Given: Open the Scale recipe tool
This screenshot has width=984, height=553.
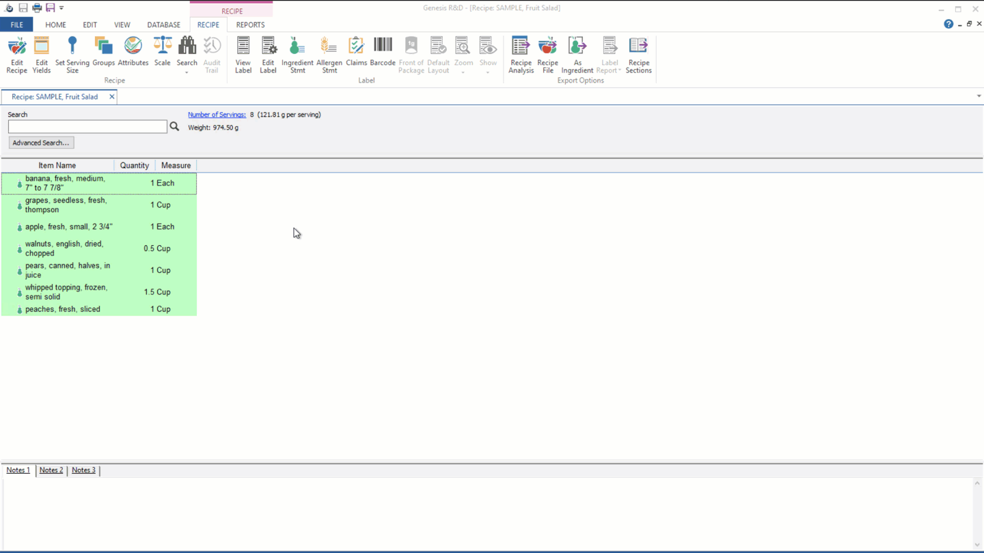Looking at the screenshot, I should pyautogui.click(x=162, y=52).
